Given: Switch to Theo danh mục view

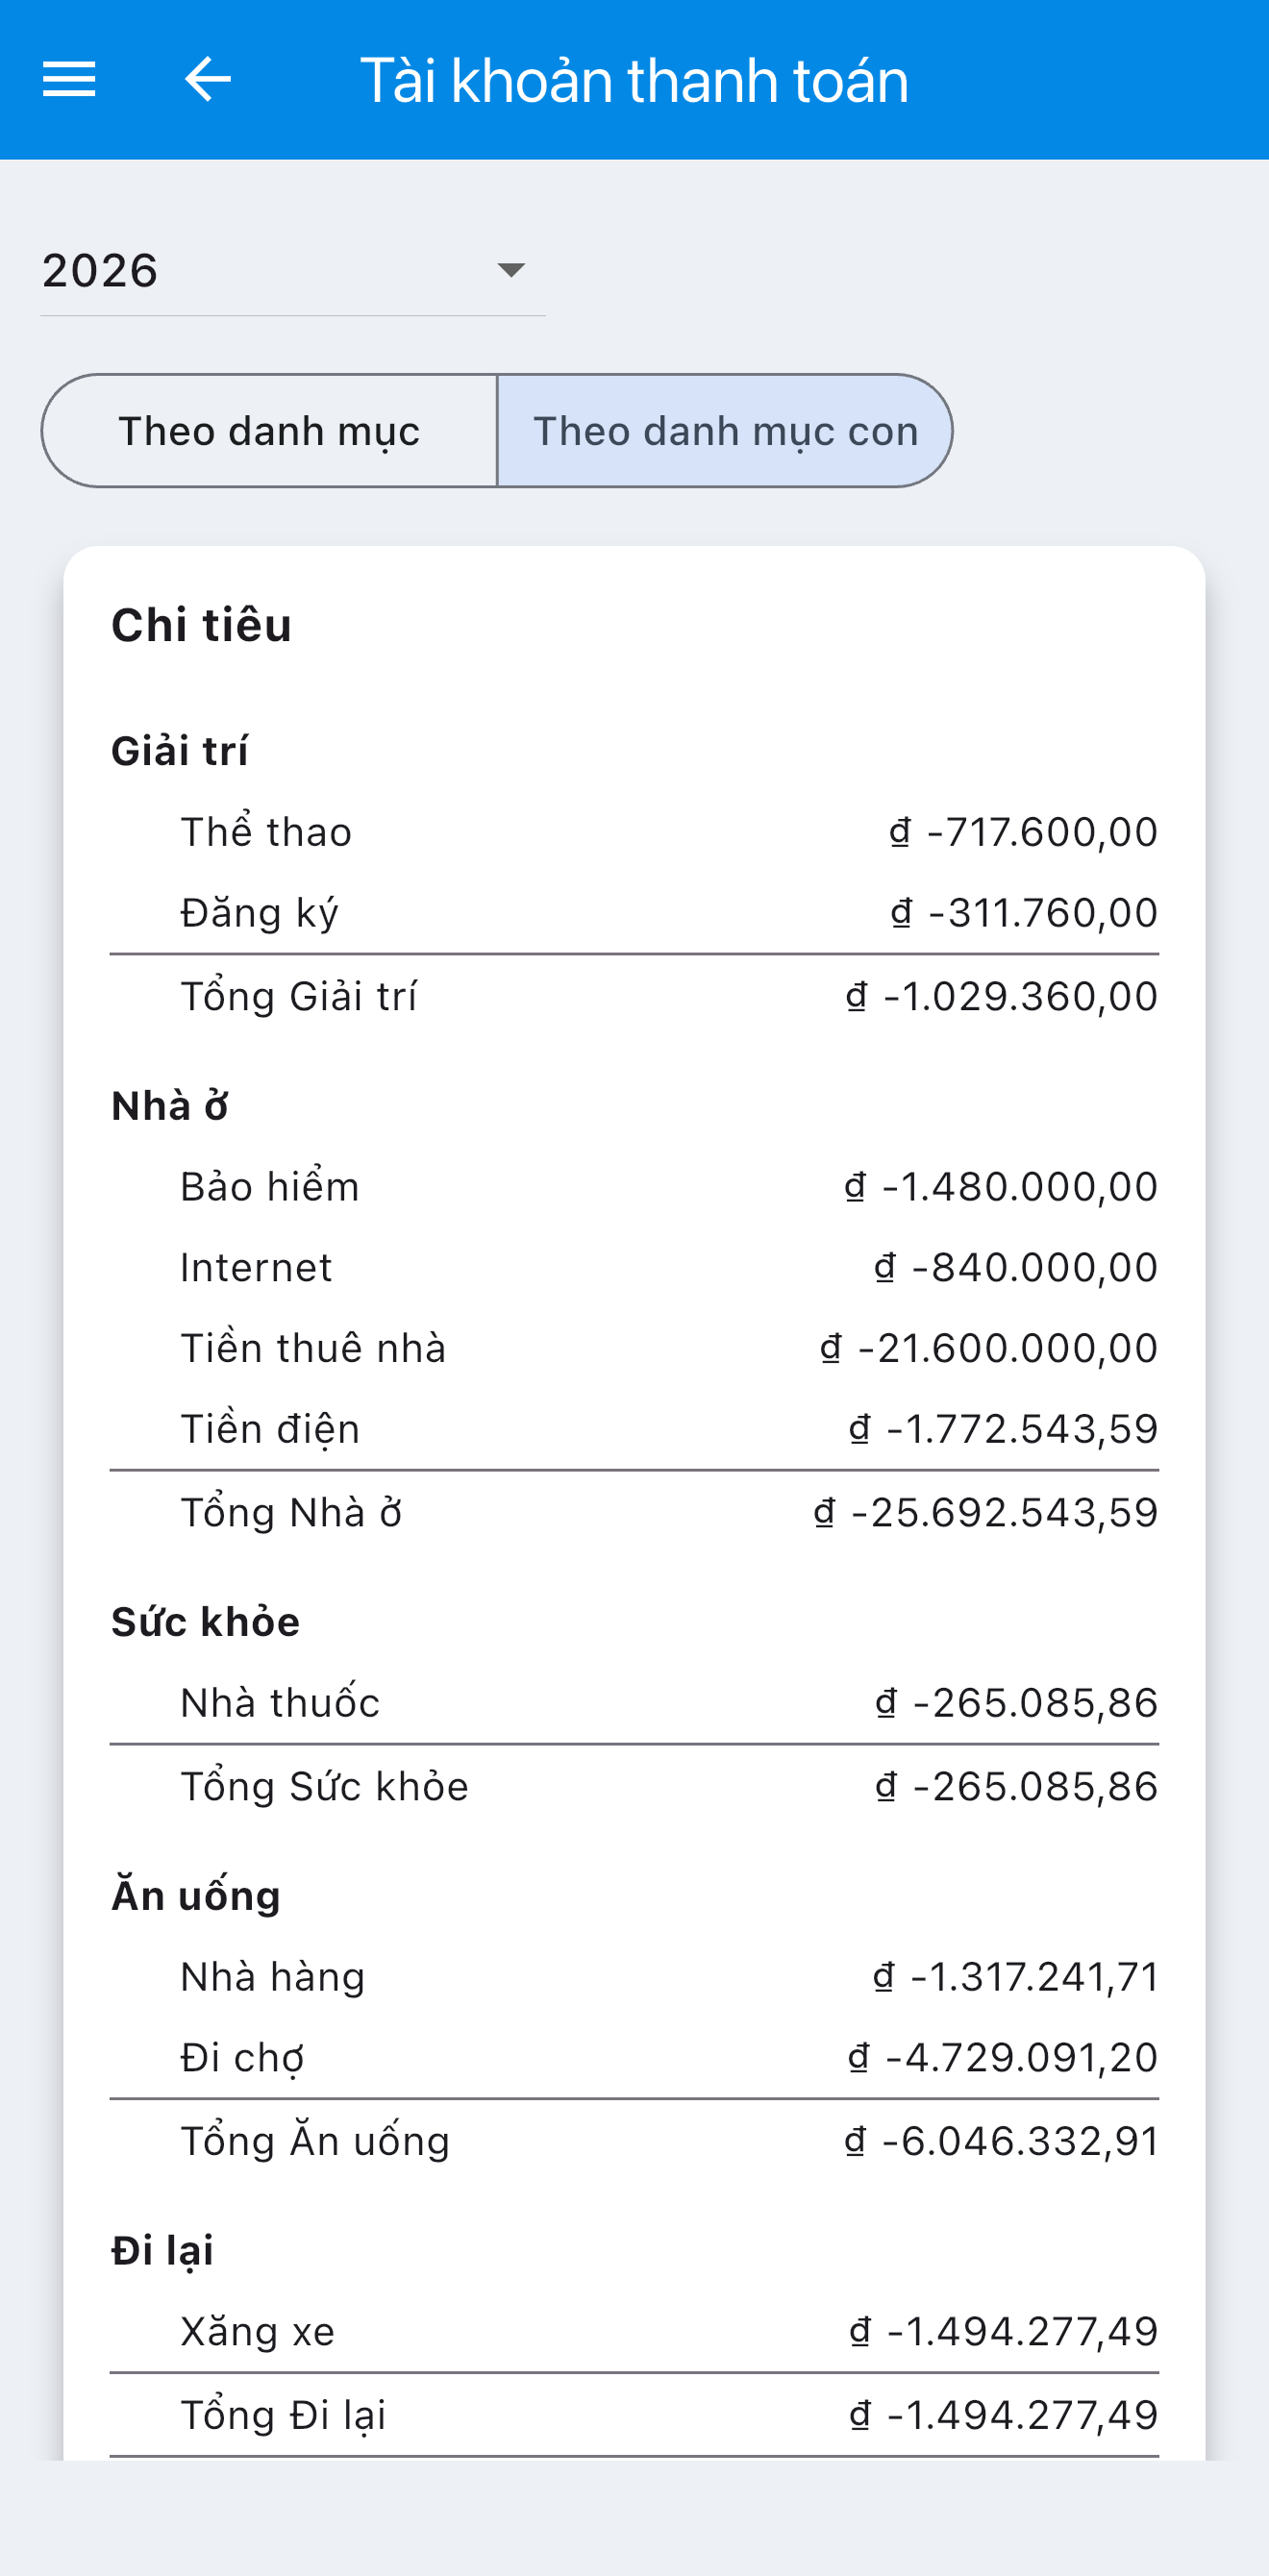Looking at the screenshot, I should tap(269, 431).
